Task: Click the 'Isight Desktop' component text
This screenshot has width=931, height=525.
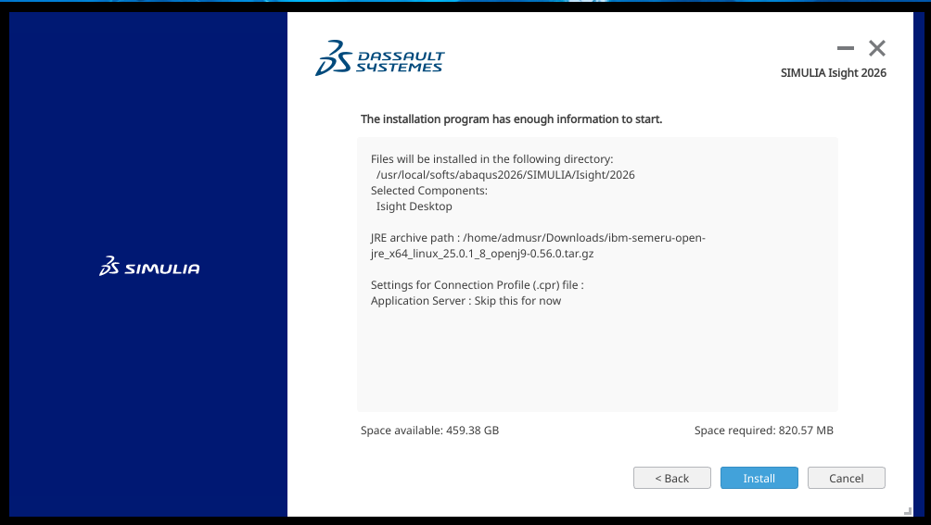Action: (x=414, y=206)
